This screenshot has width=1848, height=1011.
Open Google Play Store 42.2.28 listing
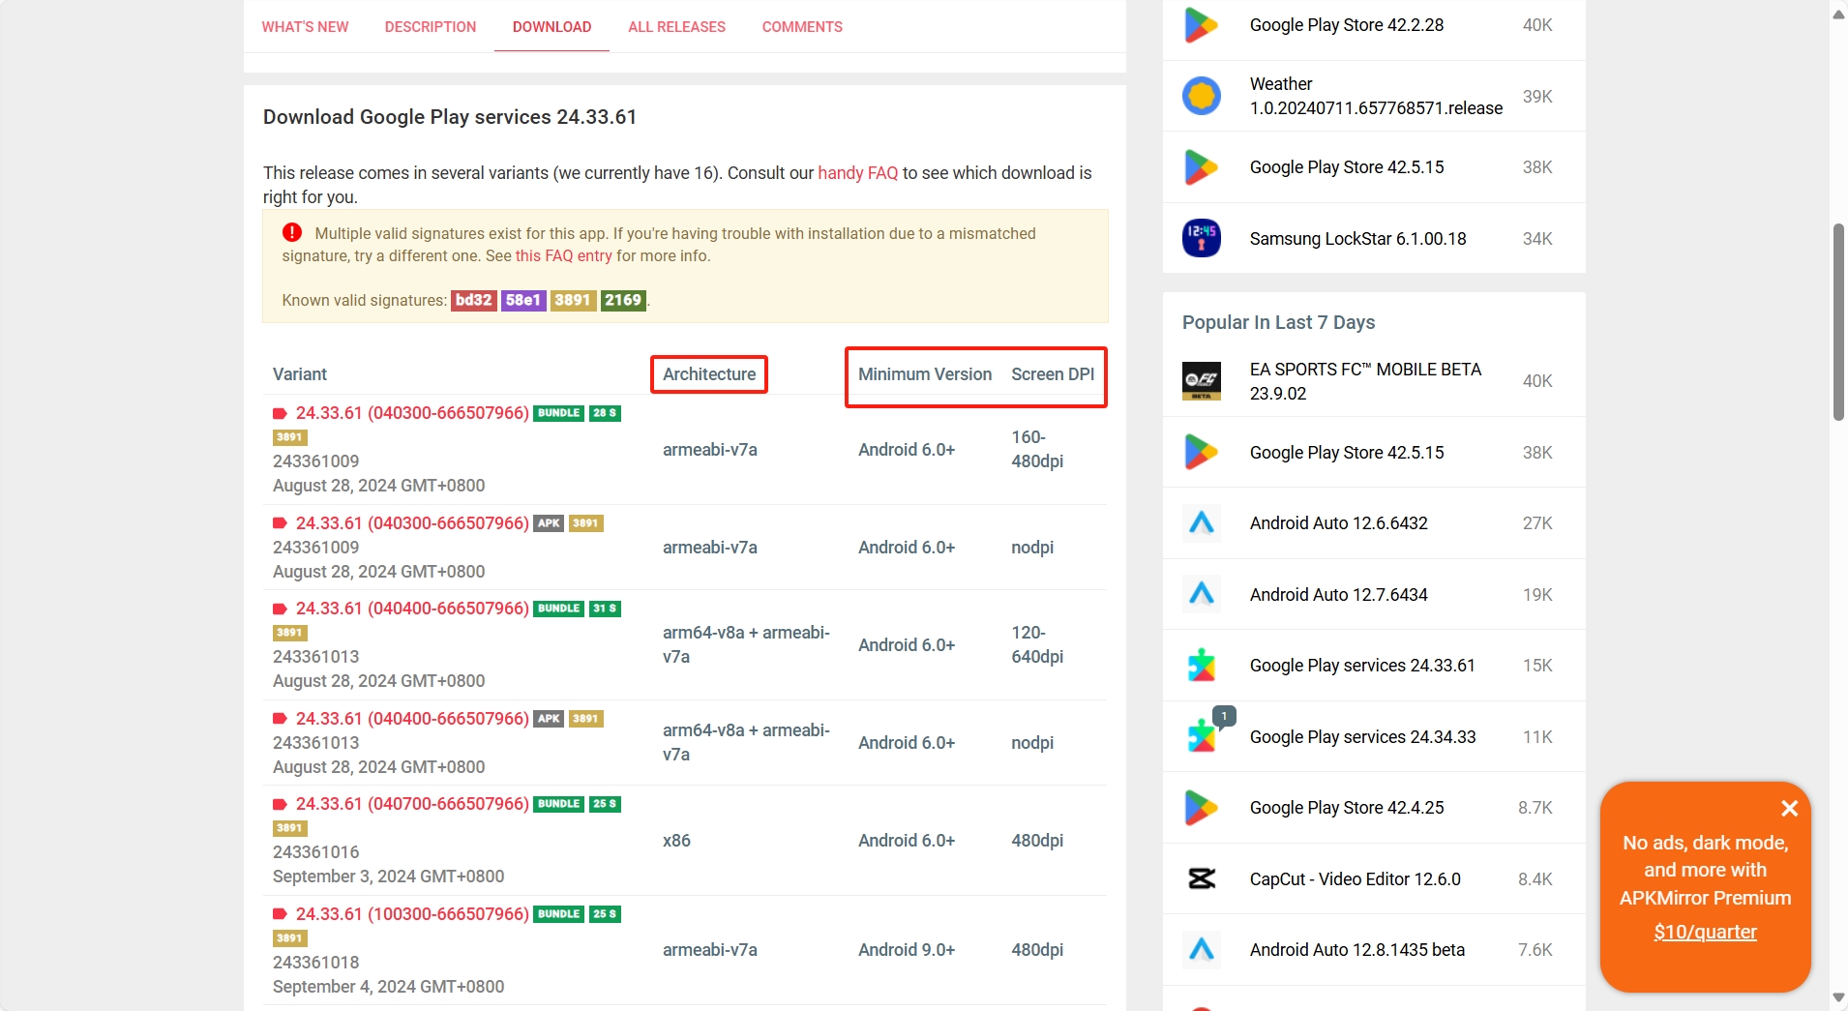click(1347, 25)
